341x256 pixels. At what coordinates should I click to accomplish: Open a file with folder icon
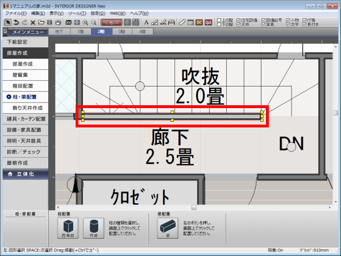41,22
